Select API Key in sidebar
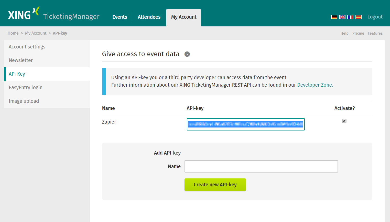Viewport: 390px width, 222px height. coord(47,74)
